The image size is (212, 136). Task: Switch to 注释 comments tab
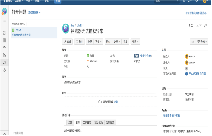pos(77,123)
